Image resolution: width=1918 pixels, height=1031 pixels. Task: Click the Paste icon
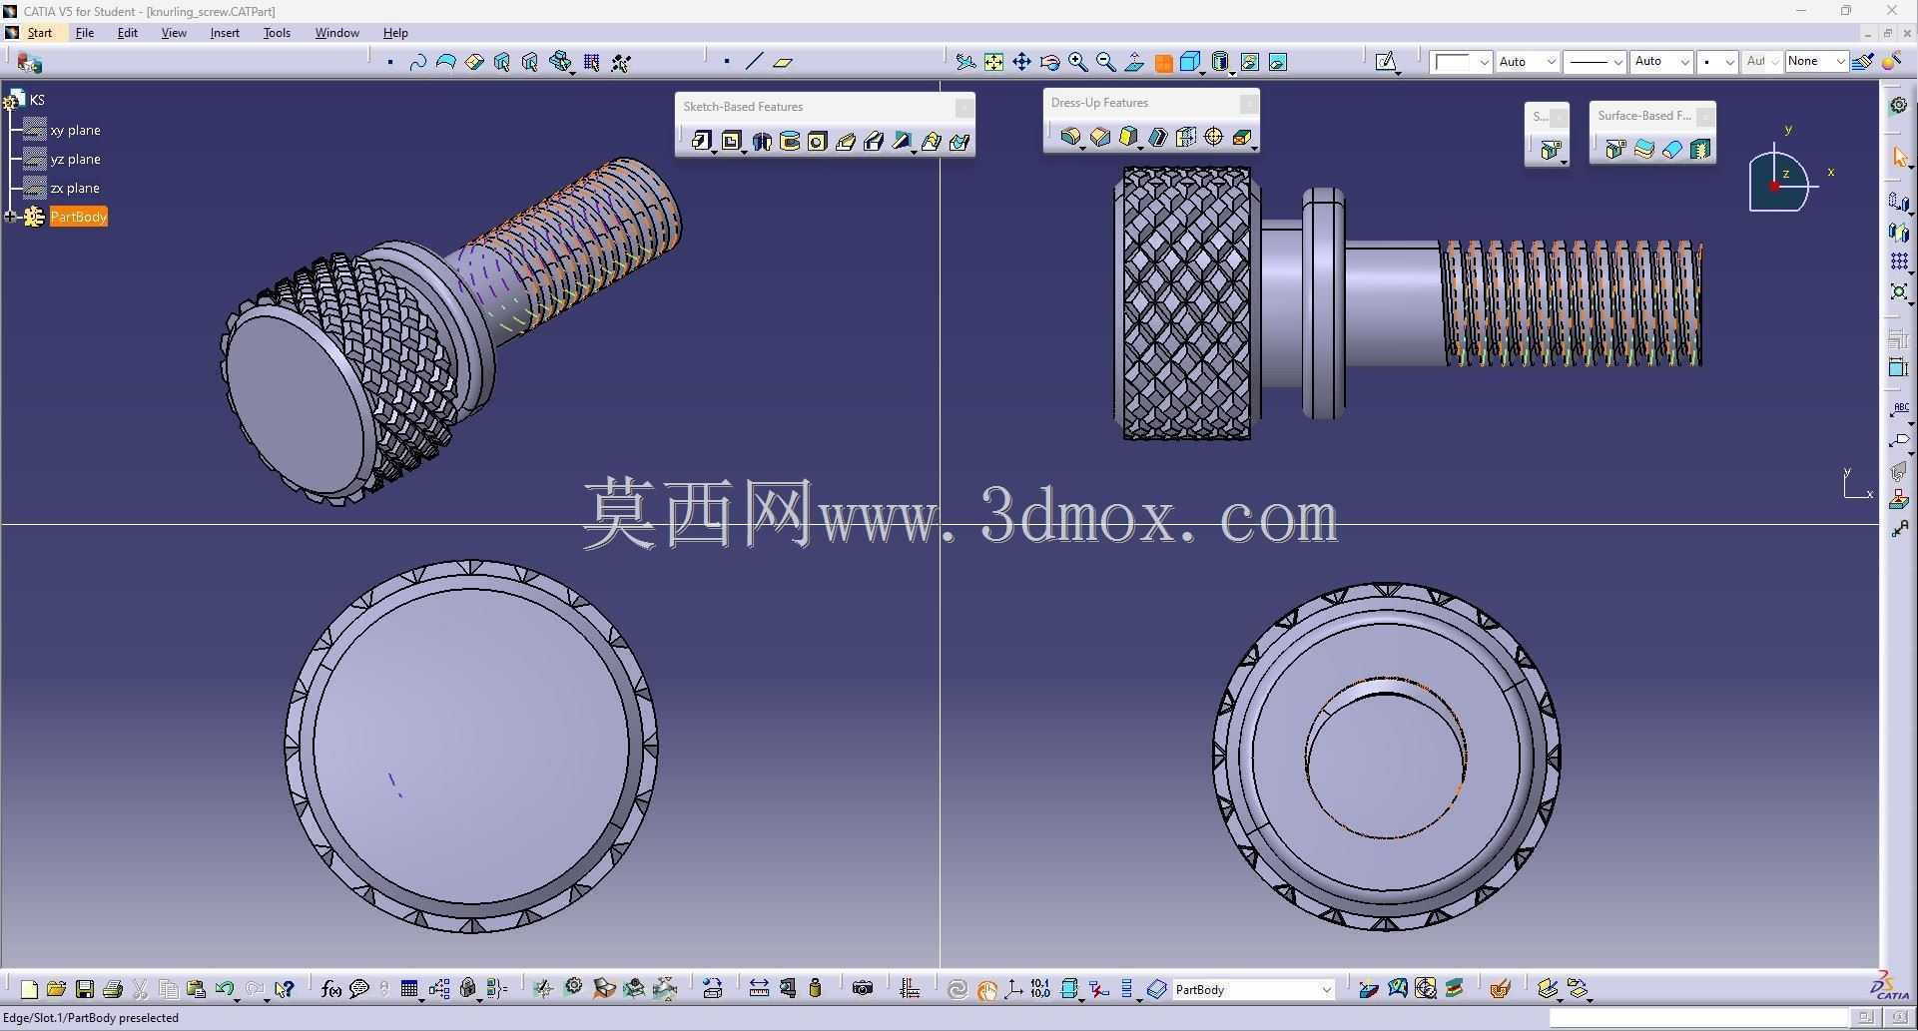coord(197,989)
